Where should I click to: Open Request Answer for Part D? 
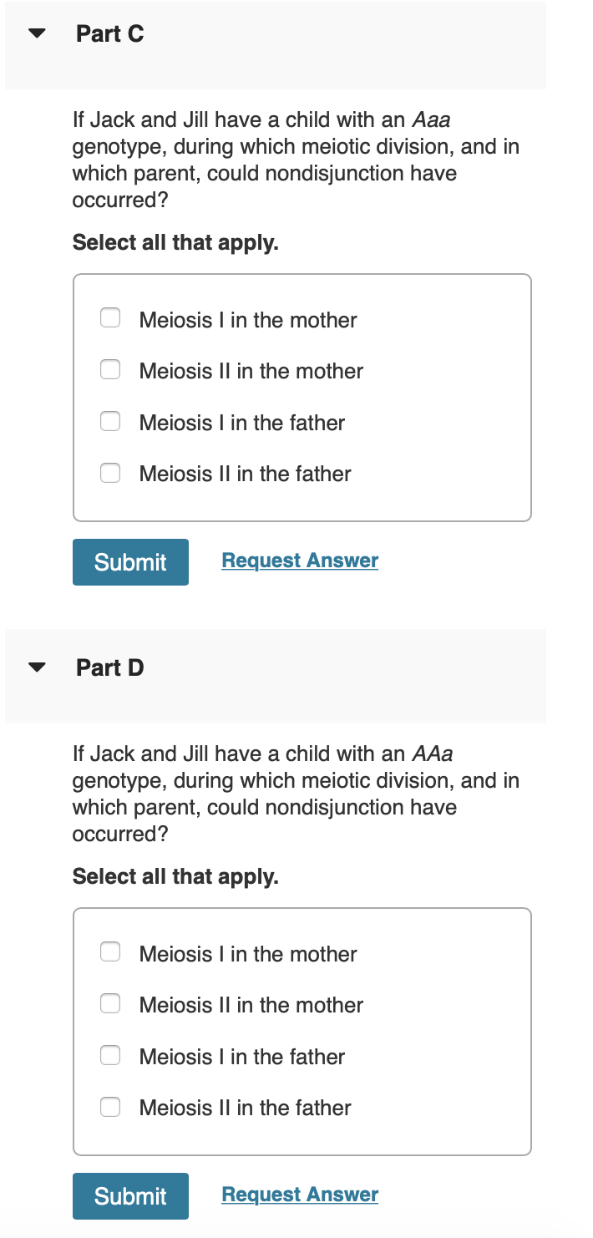[x=299, y=1193]
